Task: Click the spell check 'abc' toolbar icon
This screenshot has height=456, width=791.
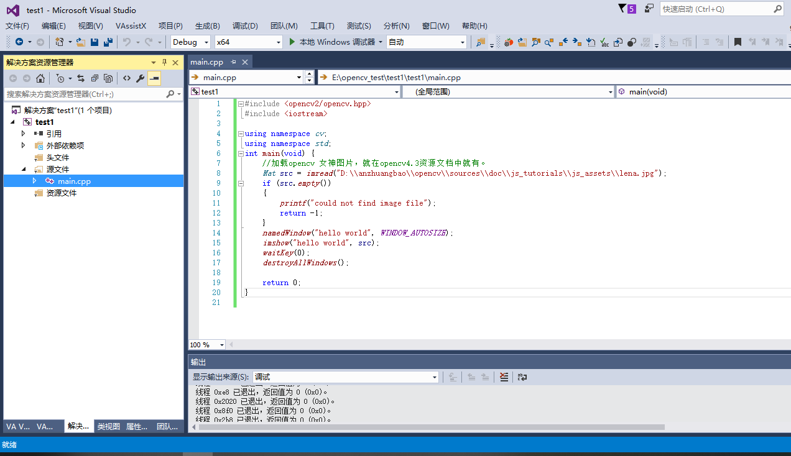Action: click(x=605, y=42)
